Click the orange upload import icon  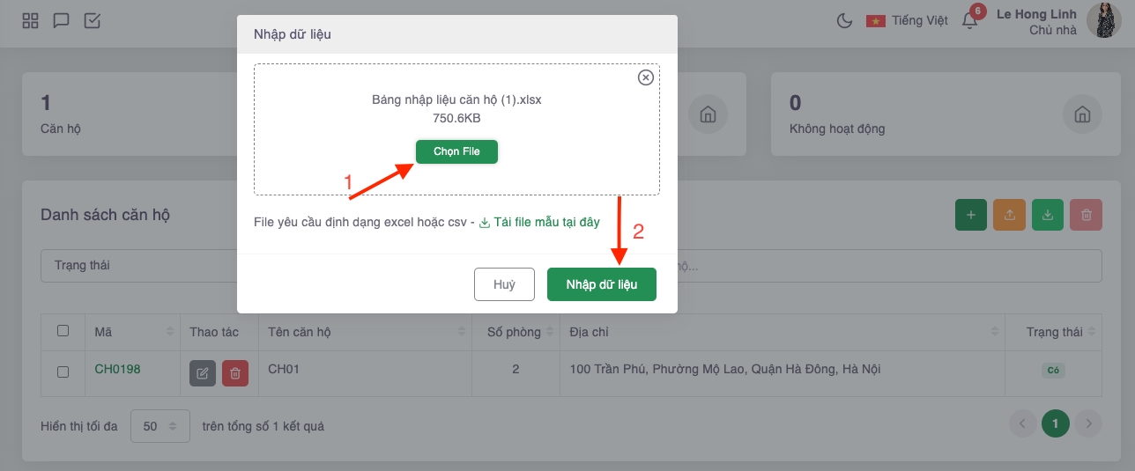pos(1009,215)
